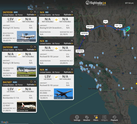Click Bombardier E-11A aircraft name
Image resolution: width=137 pixels, height=124 pixels.
(11, 98)
